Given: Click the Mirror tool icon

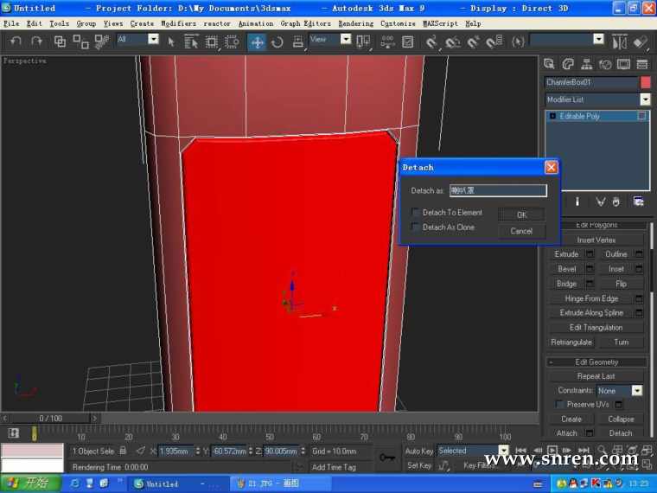Looking at the screenshot, I should click(619, 42).
